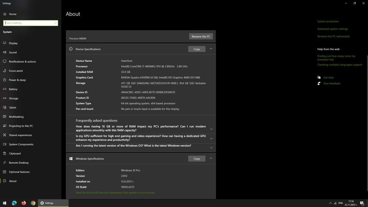Launch Google Chrome from taskbar

(x=33, y=203)
